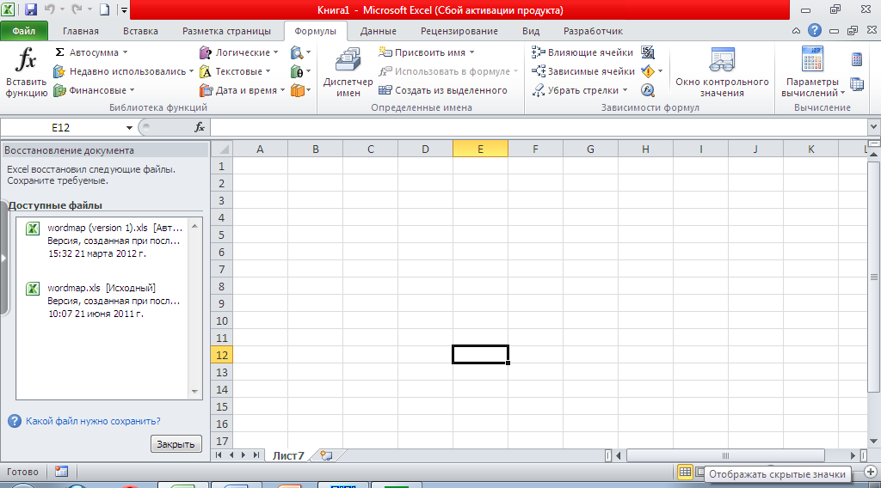Expand the Текстовые dropdown arrow

(268, 71)
